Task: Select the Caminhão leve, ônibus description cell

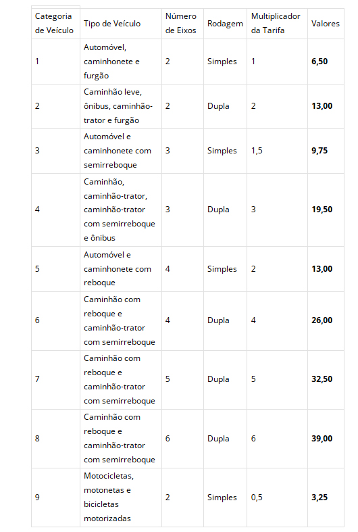Action: coord(121,106)
